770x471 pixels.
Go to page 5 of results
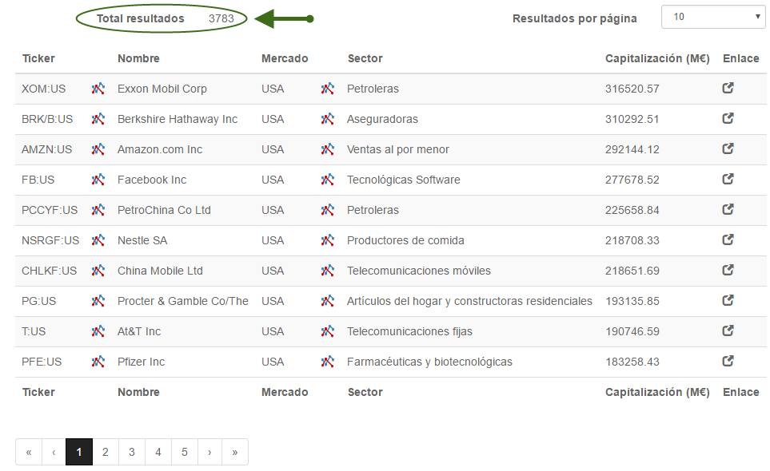pyautogui.click(x=185, y=452)
